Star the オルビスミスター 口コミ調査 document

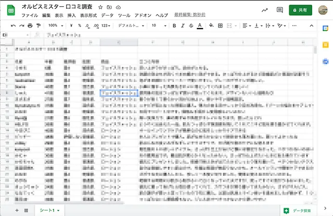[100, 7]
